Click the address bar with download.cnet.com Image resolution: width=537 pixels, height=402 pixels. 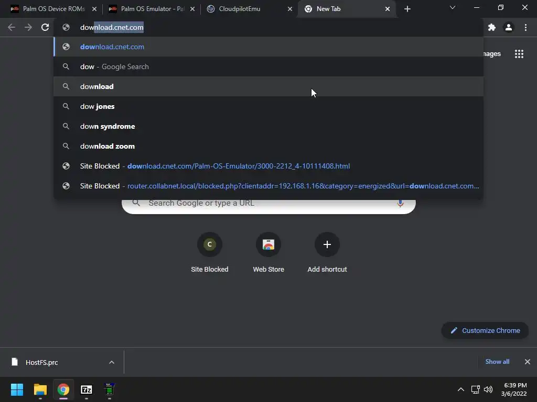coord(268,27)
